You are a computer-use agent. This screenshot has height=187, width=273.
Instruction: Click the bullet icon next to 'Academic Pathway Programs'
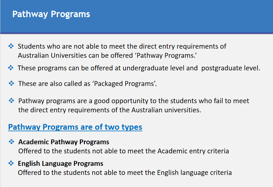coord(11,142)
